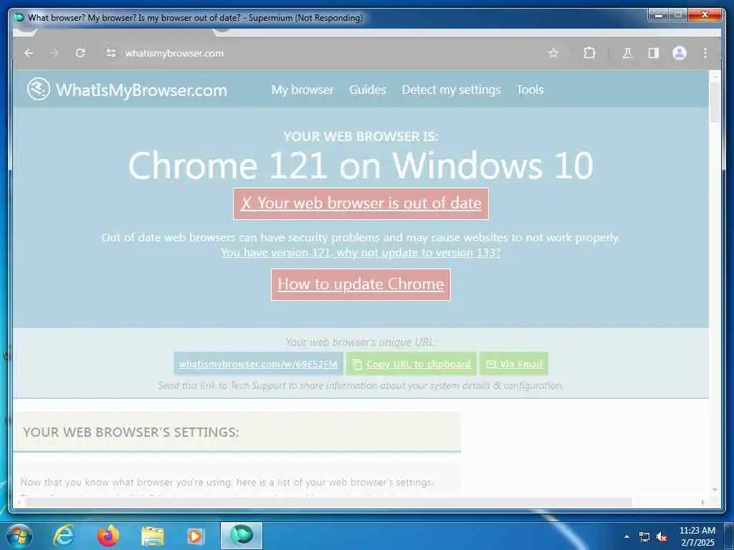734x550 pixels.
Task: Open the whatismybrowser.com/w/69E52FM unique URL
Action: [258, 364]
